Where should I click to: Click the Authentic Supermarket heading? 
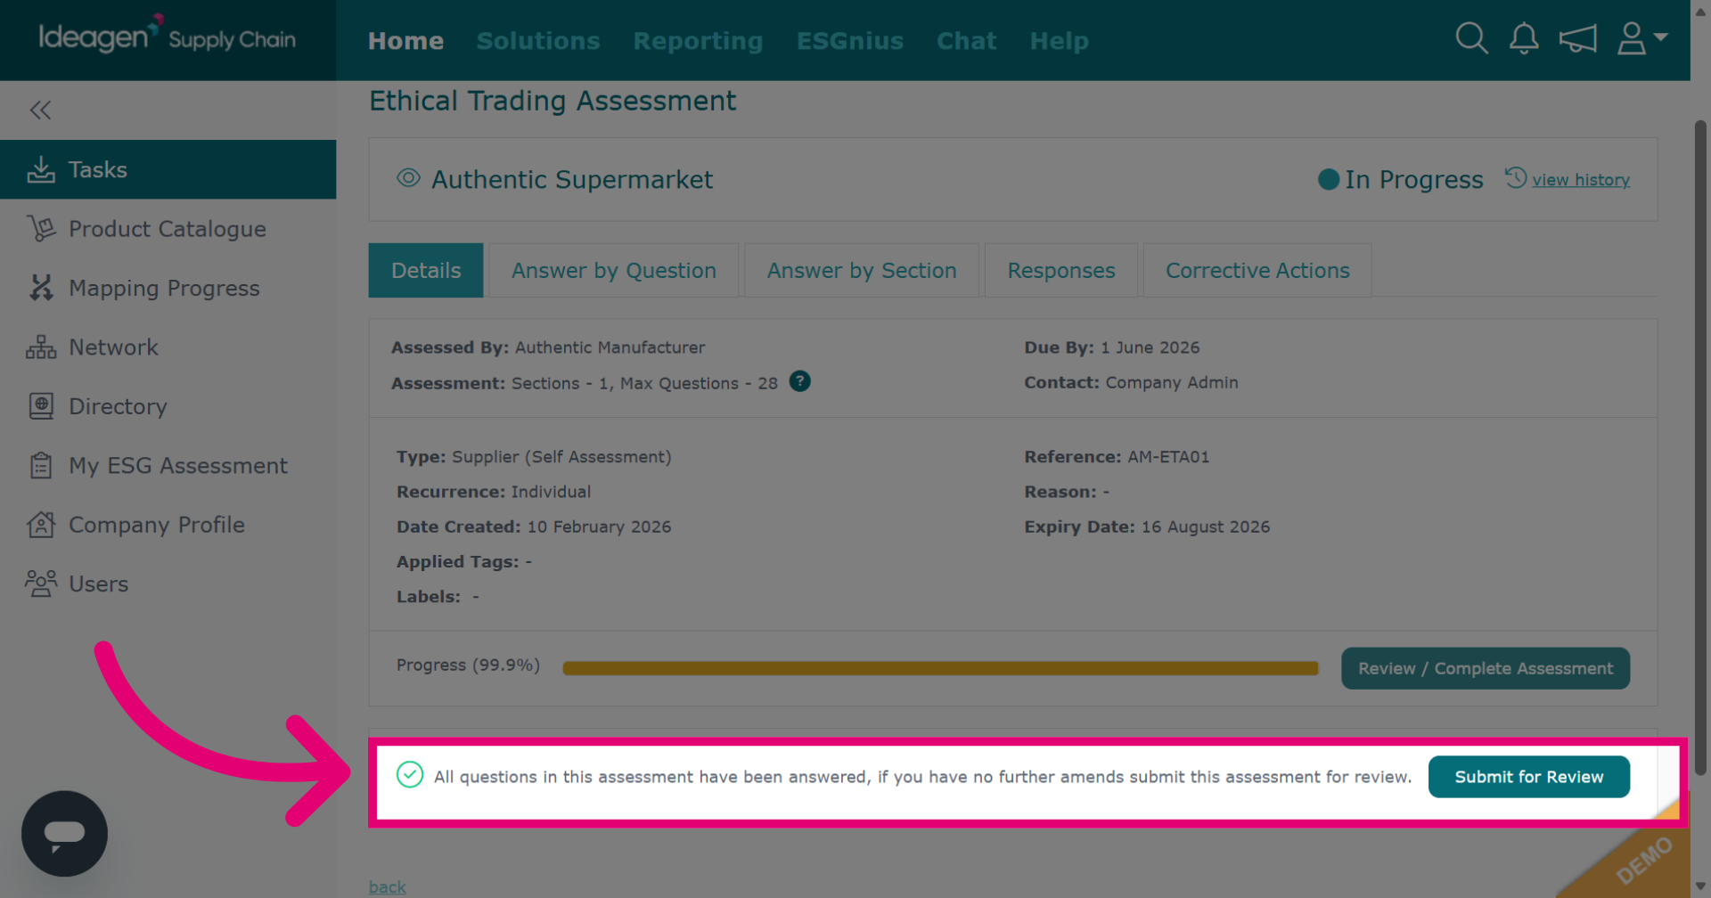pyautogui.click(x=572, y=179)
